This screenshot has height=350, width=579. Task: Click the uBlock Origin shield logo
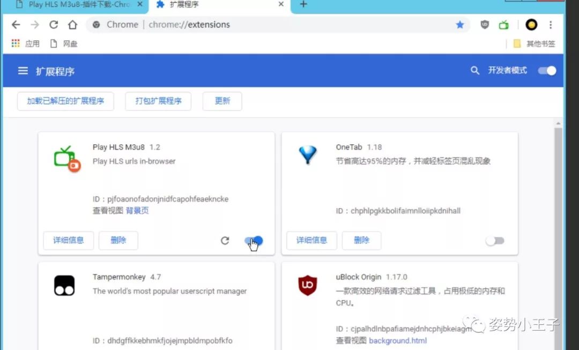pyautogui.click(x=308, y=285)
